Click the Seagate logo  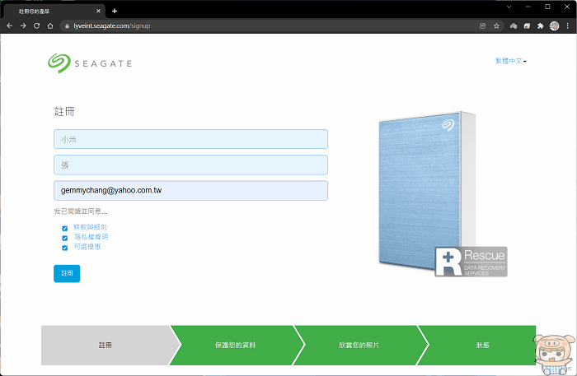(90, 63)
